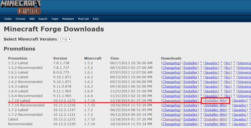Download Src for 1.6.2-Latest

click(228, 77)
